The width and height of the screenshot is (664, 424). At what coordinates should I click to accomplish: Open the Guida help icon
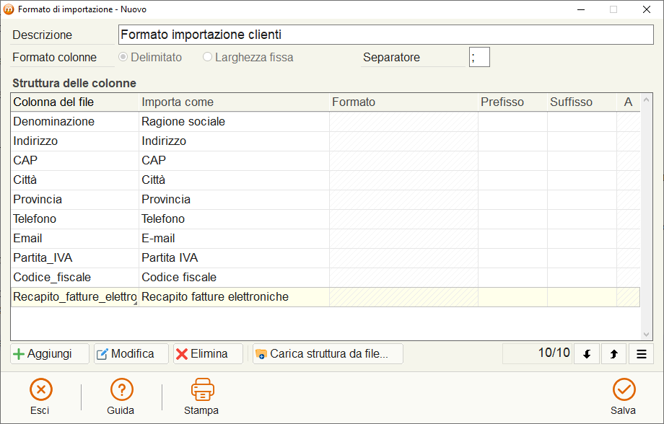click(121, 389)
